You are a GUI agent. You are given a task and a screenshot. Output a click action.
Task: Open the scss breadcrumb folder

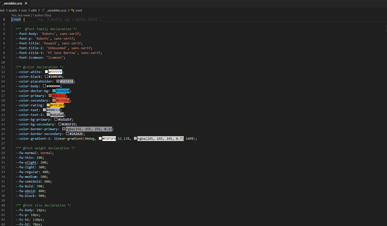24,10
